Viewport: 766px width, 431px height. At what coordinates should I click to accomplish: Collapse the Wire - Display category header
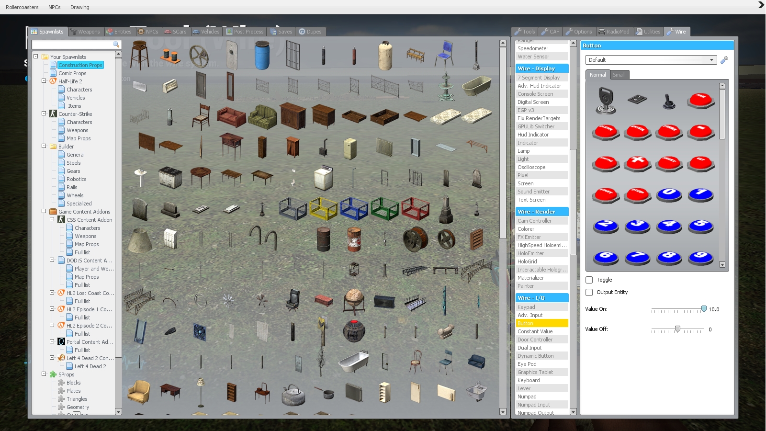(542, 68)
